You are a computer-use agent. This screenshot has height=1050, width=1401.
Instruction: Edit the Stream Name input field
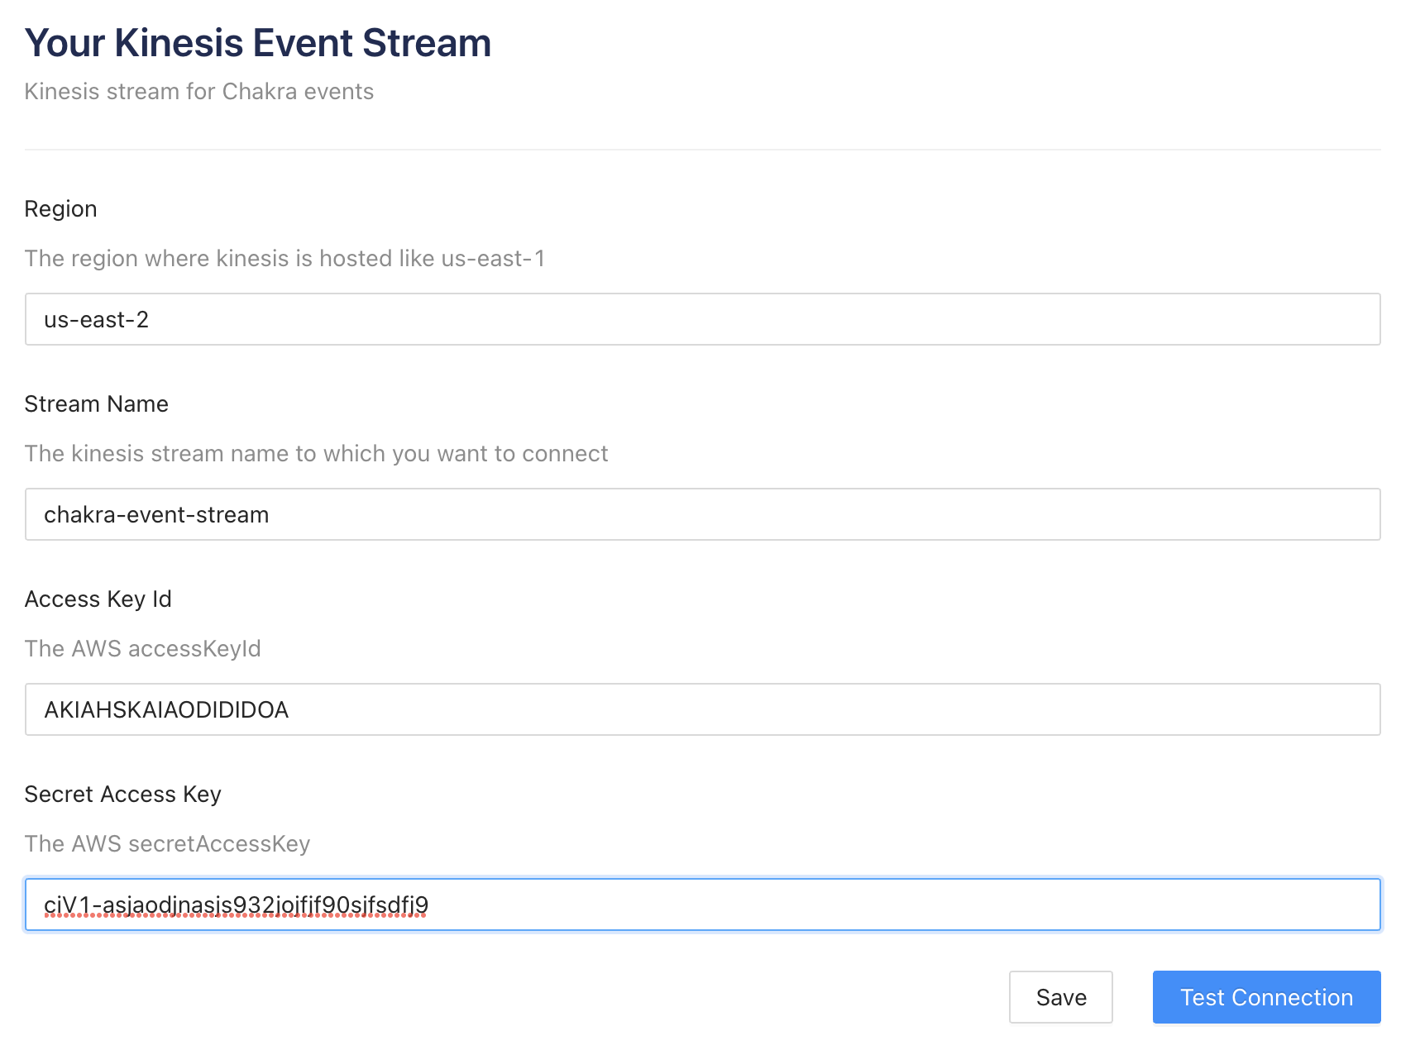[x=703, y=514]
